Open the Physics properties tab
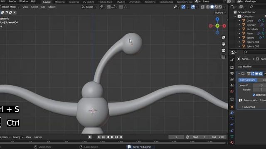Viewport: 266px width, 149px height. coord(232,125)
